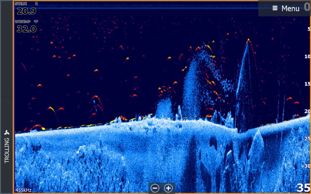Click the 15 ft mark on depth scale
The width and height of the screenshot is (311, 194).
307,84
